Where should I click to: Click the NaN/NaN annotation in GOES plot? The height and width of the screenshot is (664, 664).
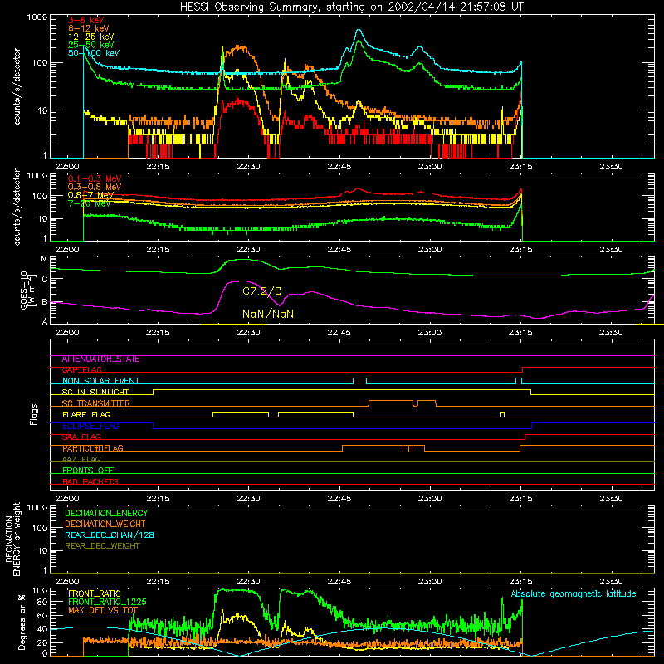[x=268, y=314]
